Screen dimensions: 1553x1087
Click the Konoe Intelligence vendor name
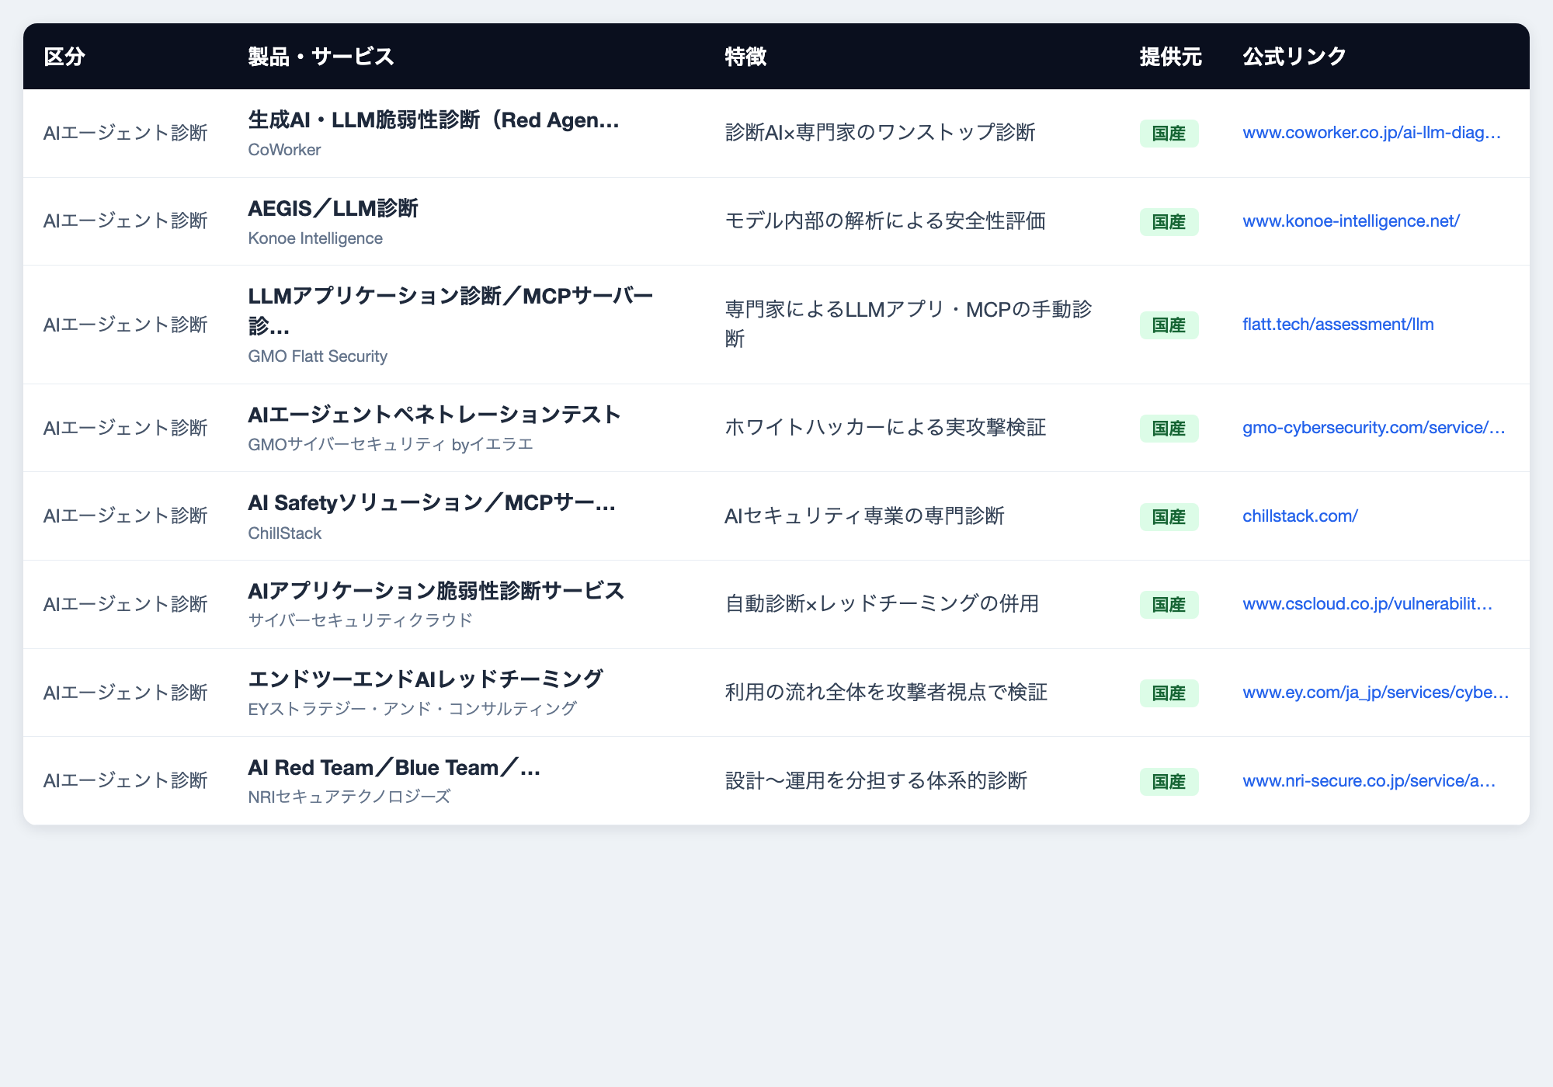[315, 238]
